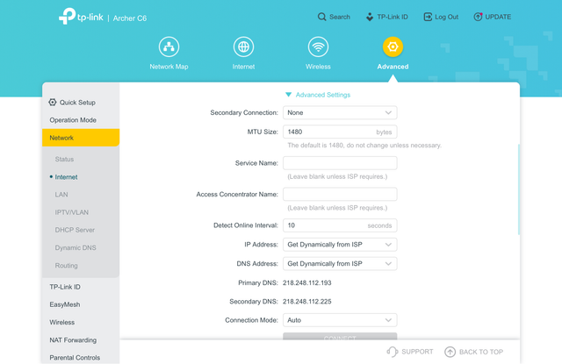Open DHCP Server in sidebar

[x=75, y=230]
